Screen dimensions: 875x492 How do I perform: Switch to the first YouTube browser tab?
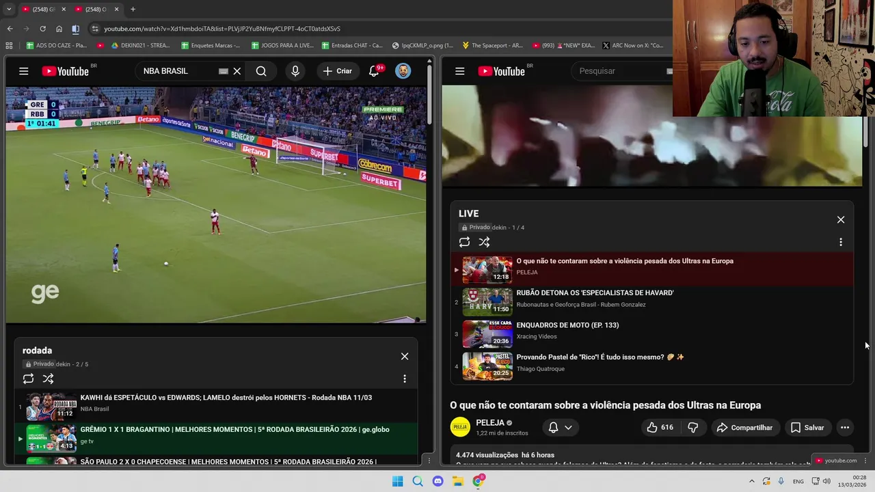click(42, 9)
